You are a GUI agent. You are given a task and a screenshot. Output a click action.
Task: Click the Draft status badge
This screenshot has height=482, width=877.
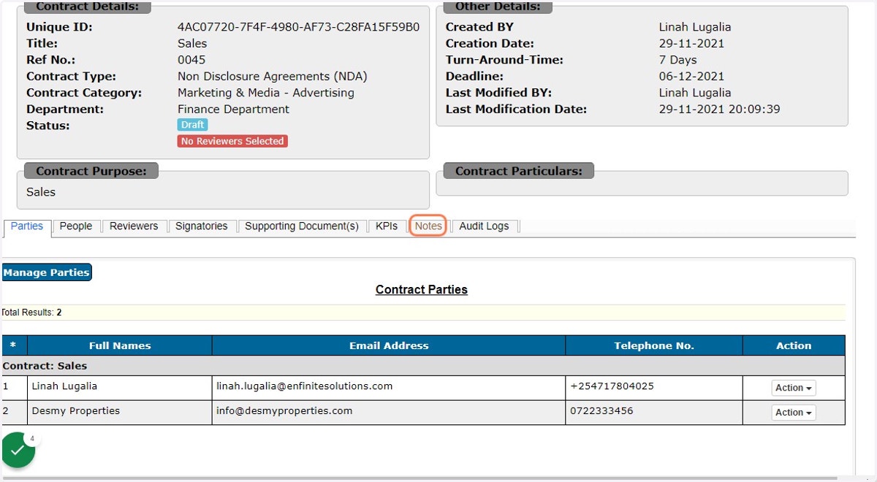coord(193,125)
